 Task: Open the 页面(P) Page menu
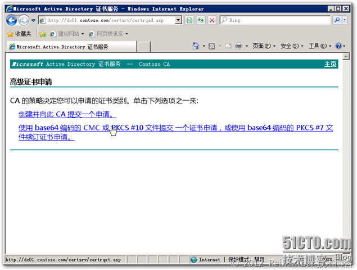[264, 46]
